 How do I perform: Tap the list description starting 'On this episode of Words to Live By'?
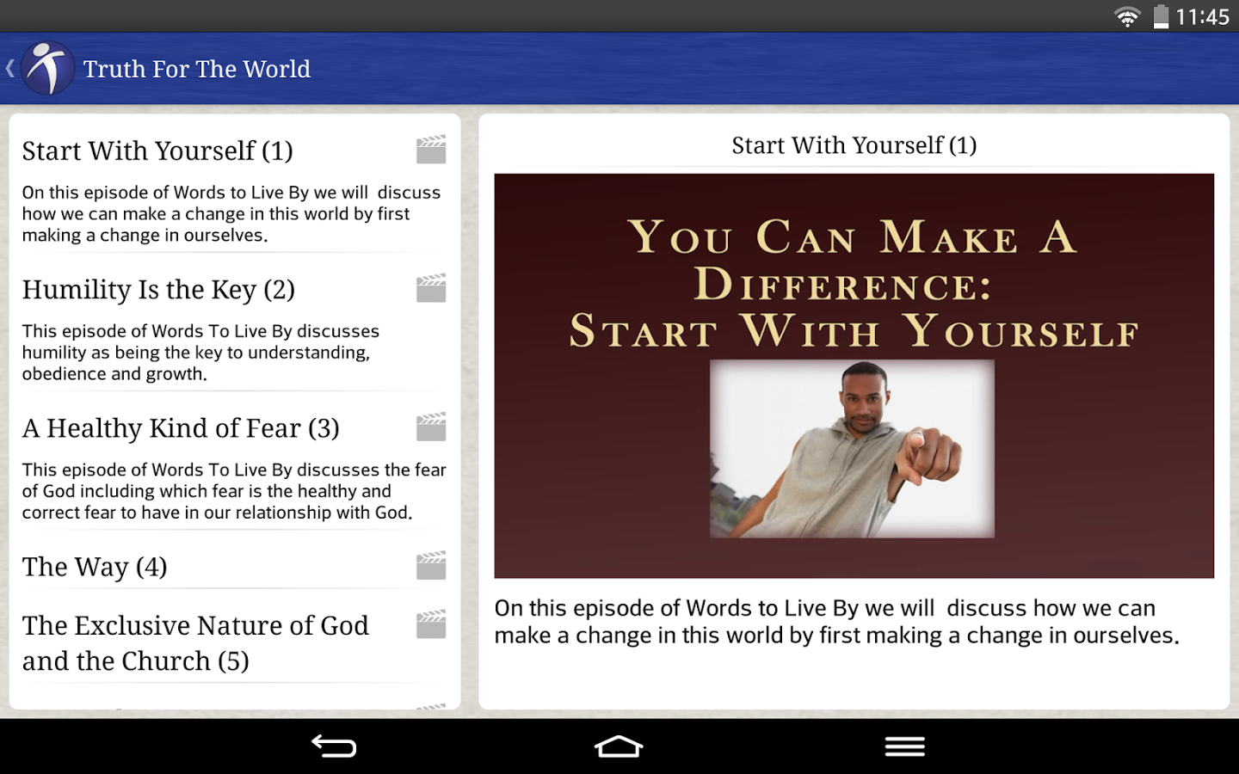click(231, 213)
